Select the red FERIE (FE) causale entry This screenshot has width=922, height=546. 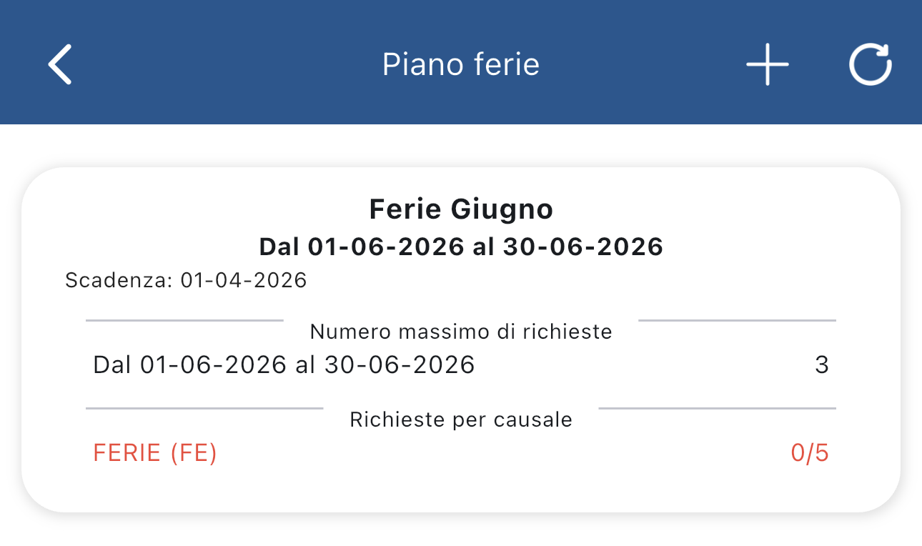click(155, 453)
